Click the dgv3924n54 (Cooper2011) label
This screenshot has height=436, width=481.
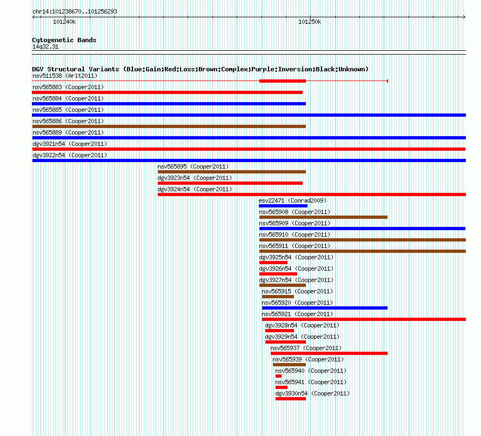tap(195, 189)
